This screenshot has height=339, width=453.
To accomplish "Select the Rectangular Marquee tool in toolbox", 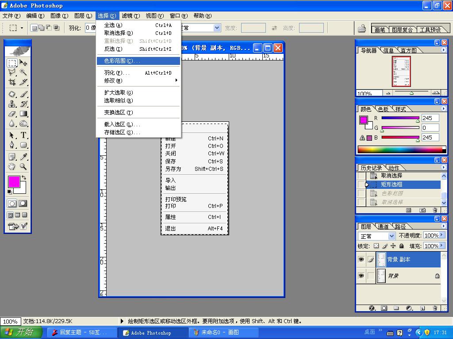I will point(12,63).
